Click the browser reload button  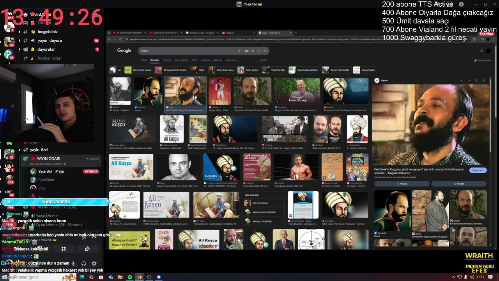tap(120, 39)
